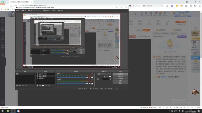Move scene up in Scenes panel

point(23,85)
